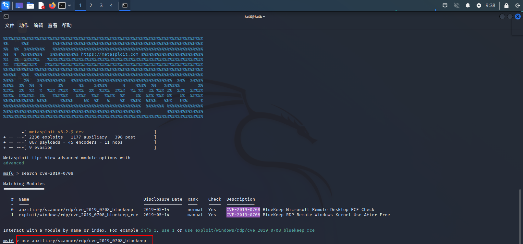This screenshot has width=523, height=244.
Task: Click highlighted CVE-2019-0708 in row 0
Action: click(x=243, y=210)
